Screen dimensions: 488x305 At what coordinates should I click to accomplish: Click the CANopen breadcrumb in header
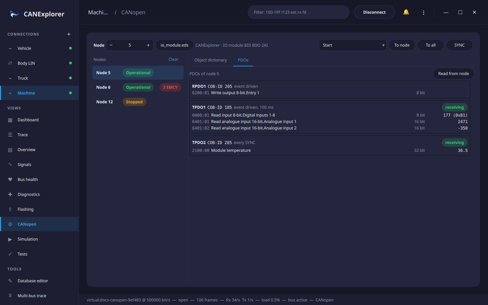(133, 12)
